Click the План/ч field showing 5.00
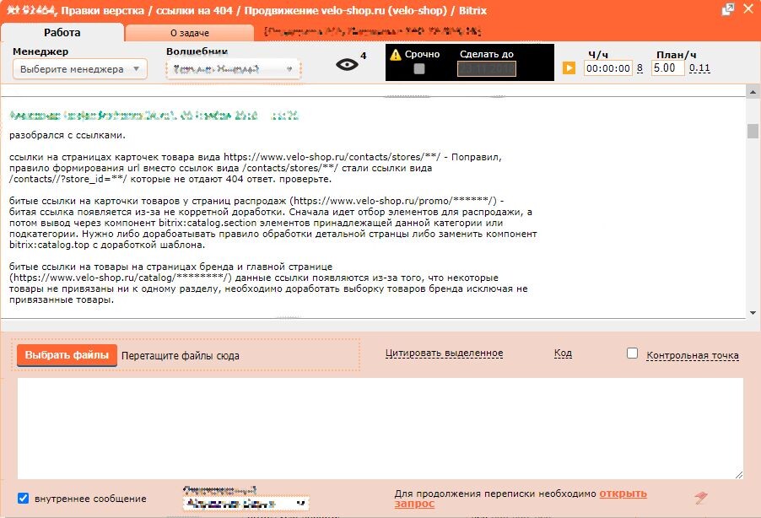 (667, 68)
